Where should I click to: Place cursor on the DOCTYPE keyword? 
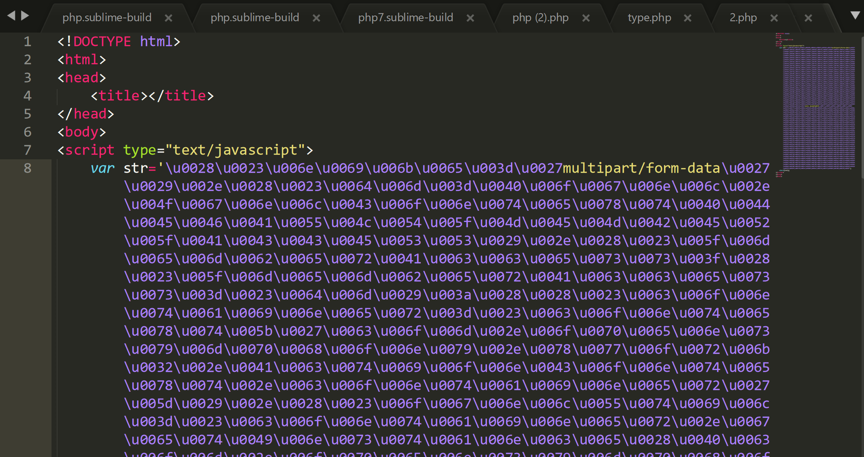tap(102, 41)
